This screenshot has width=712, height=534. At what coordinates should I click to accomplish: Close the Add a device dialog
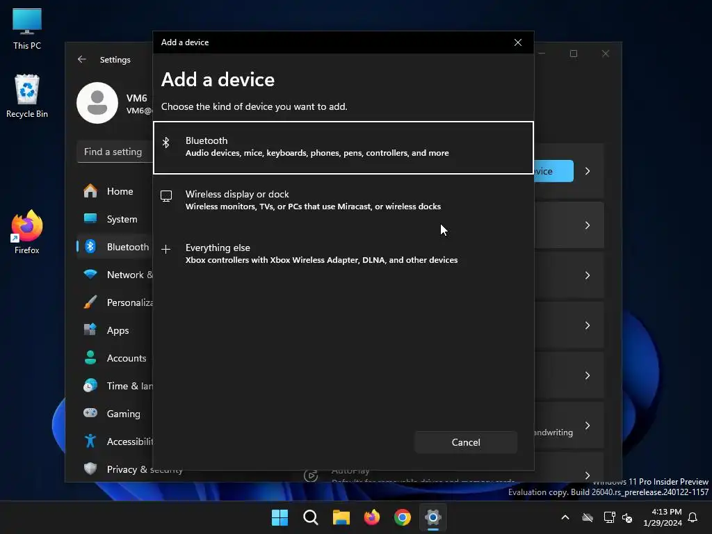(x=517, y=42)
